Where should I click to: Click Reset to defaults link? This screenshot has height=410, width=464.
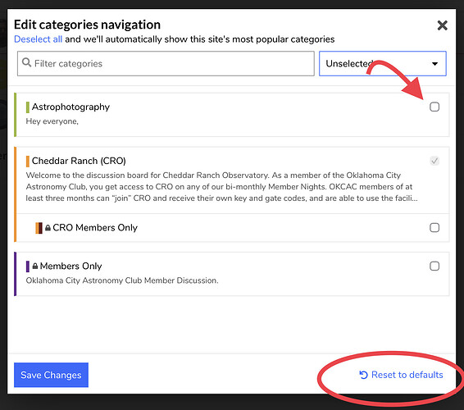pos(401,375)
